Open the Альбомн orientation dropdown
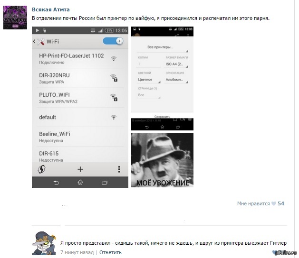Viewport: 299px width, 258px height. tap(177, 80)
